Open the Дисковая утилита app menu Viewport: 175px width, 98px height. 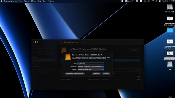pos(10,1)
